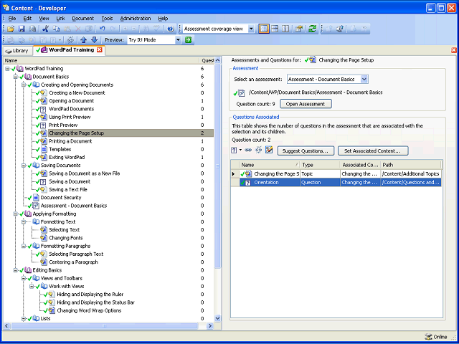This screenshot has height=344, width=459.
Task: Click the New Question icon in Questions Associated
Action: point(234,150)
